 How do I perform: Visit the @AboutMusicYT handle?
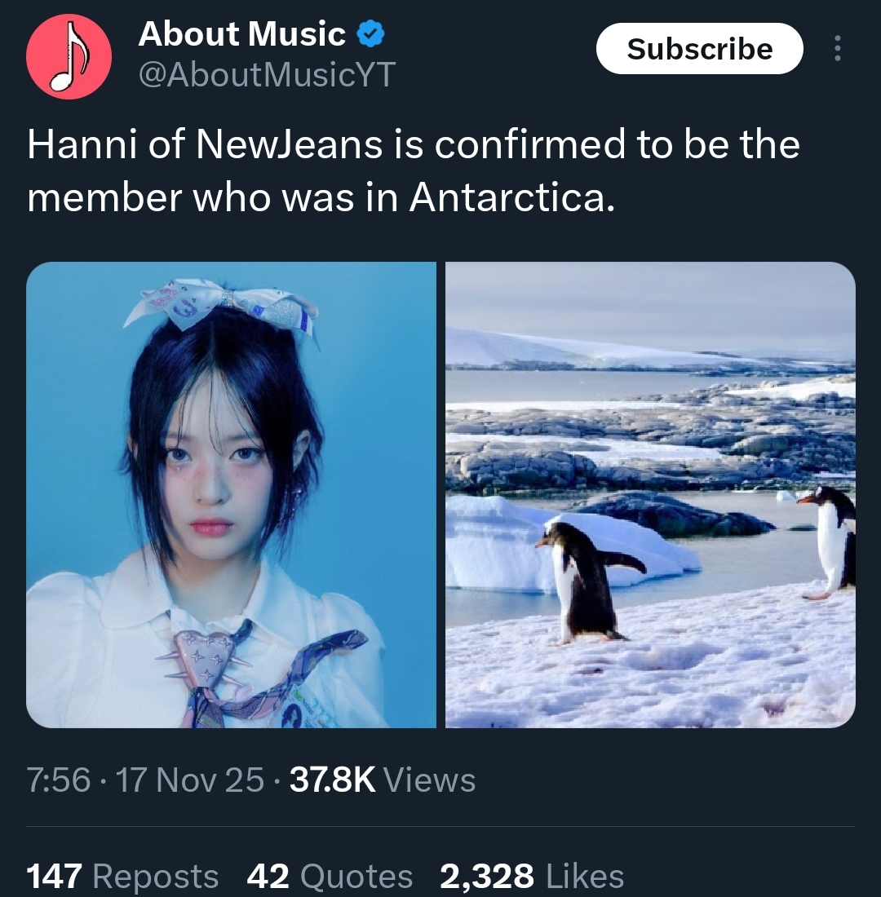click(x=267, y=74)
